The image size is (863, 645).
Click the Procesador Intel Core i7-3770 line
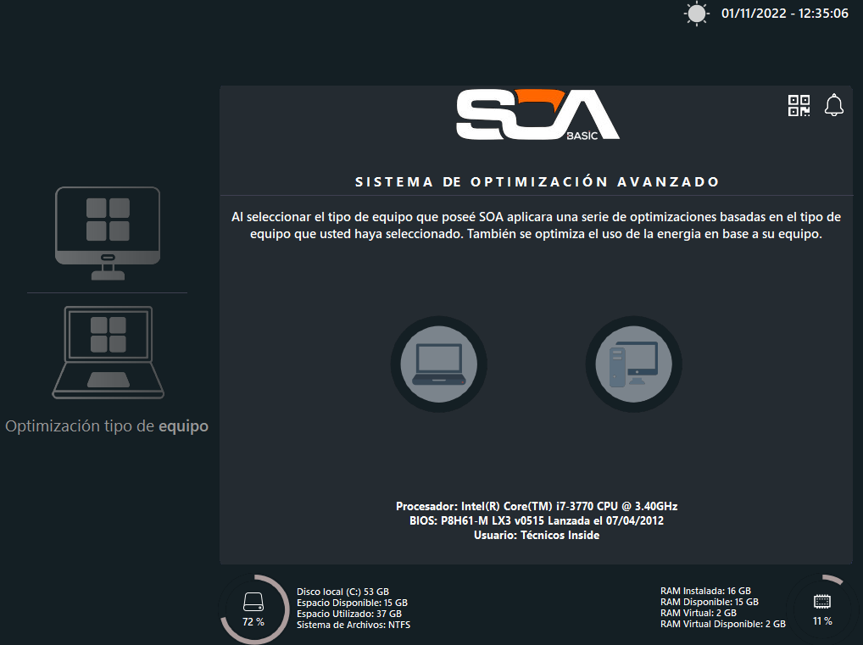pos(537,506)
